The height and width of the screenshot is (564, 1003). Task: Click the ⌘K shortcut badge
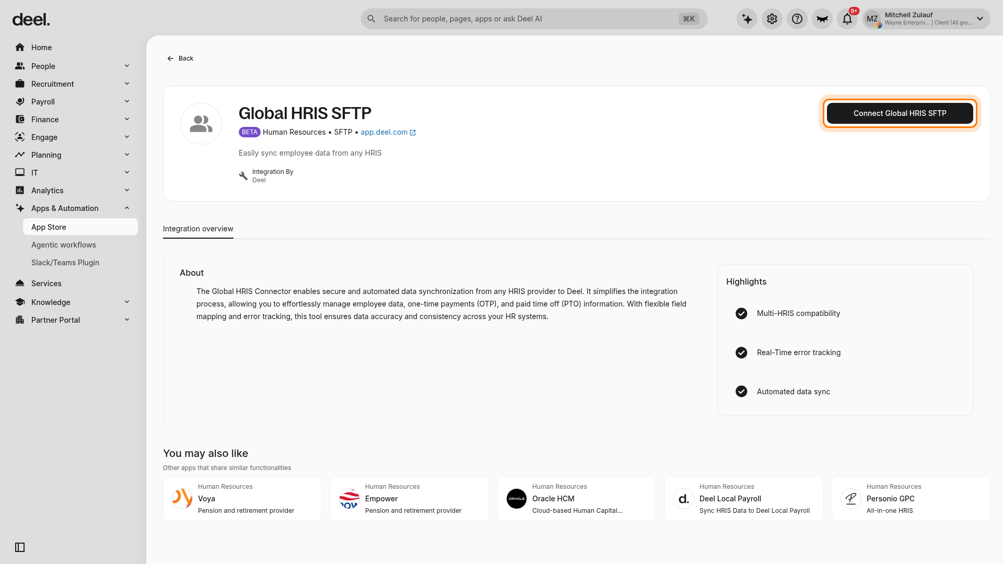(689, 19)
